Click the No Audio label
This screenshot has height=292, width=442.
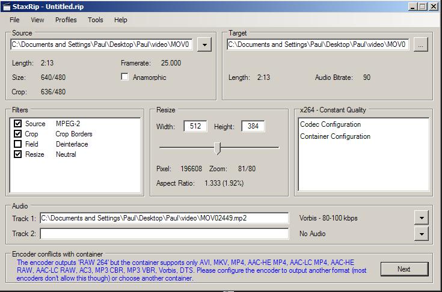312,234
